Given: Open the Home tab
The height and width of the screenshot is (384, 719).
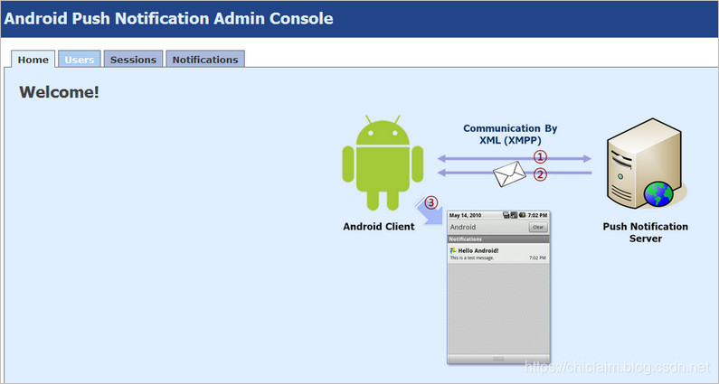Looking at the screenshot, I should 33,60.
